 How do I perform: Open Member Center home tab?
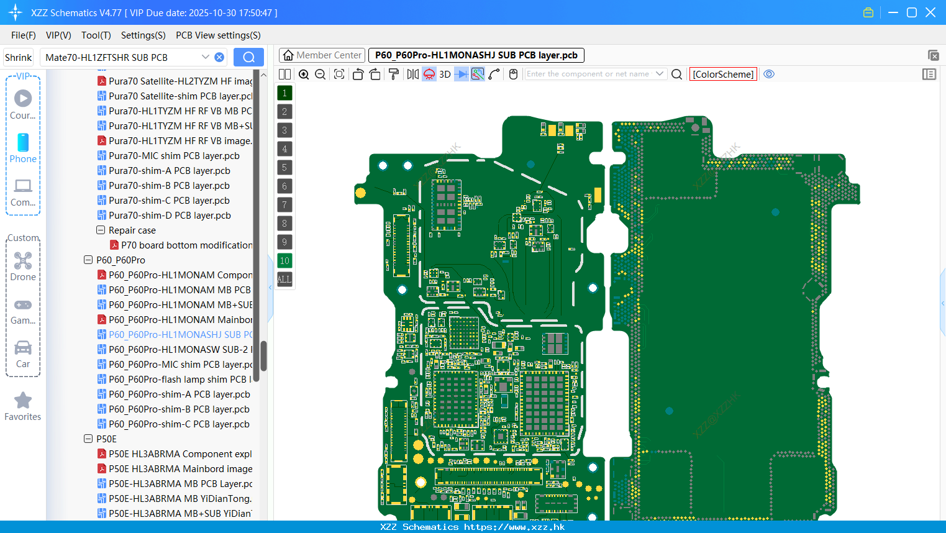tap(322, 55)
